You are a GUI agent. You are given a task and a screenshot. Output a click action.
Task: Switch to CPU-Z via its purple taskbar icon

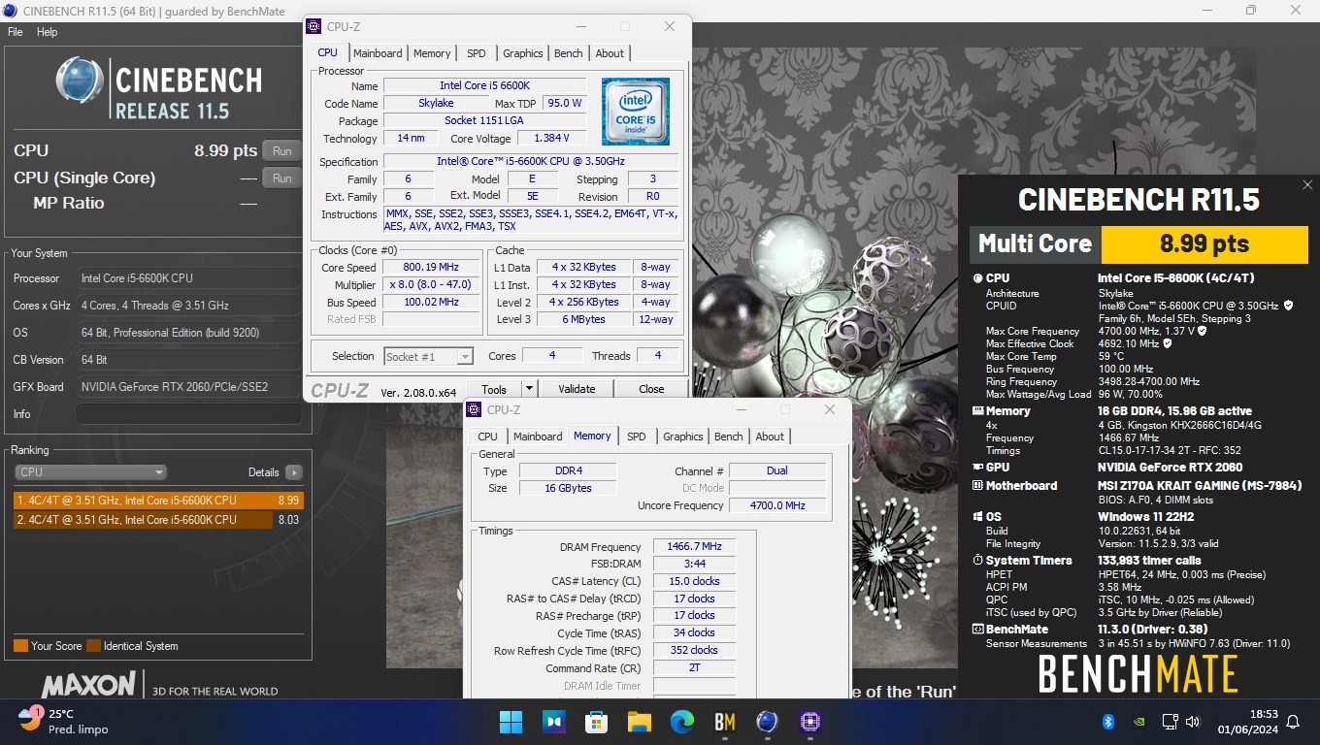coord(810,722)
